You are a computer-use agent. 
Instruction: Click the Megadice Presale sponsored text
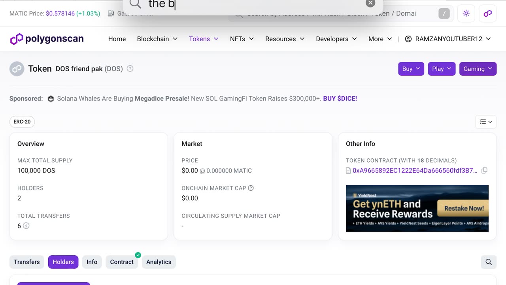pos(161,99)
